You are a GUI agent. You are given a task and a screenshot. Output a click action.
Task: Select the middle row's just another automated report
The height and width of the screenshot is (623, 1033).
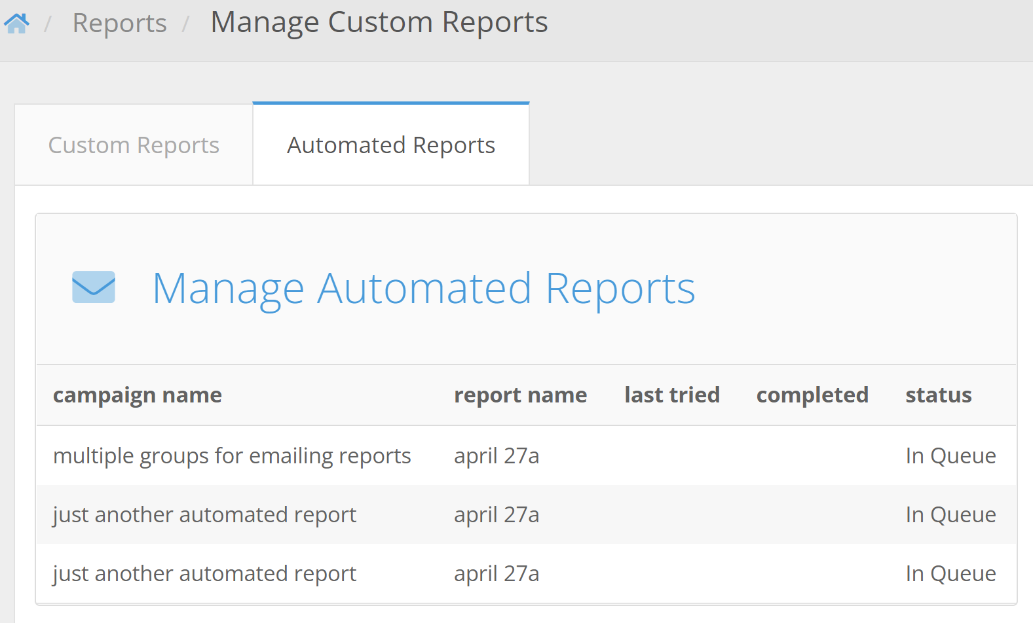204,515
